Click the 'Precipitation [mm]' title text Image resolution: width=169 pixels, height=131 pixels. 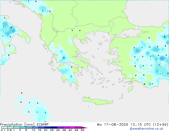click(x=17, y=125)
